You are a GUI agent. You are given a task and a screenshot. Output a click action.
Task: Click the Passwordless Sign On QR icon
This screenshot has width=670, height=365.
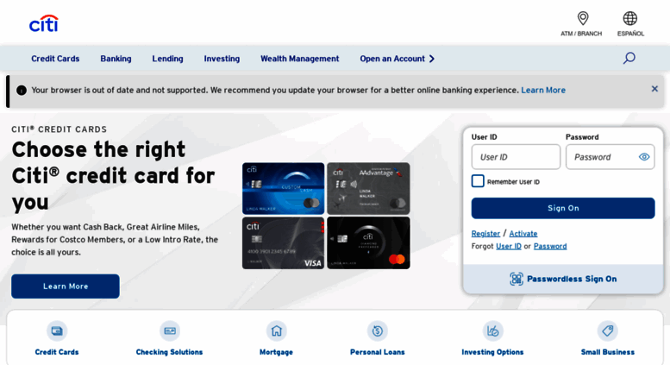[x=517, y=279]
